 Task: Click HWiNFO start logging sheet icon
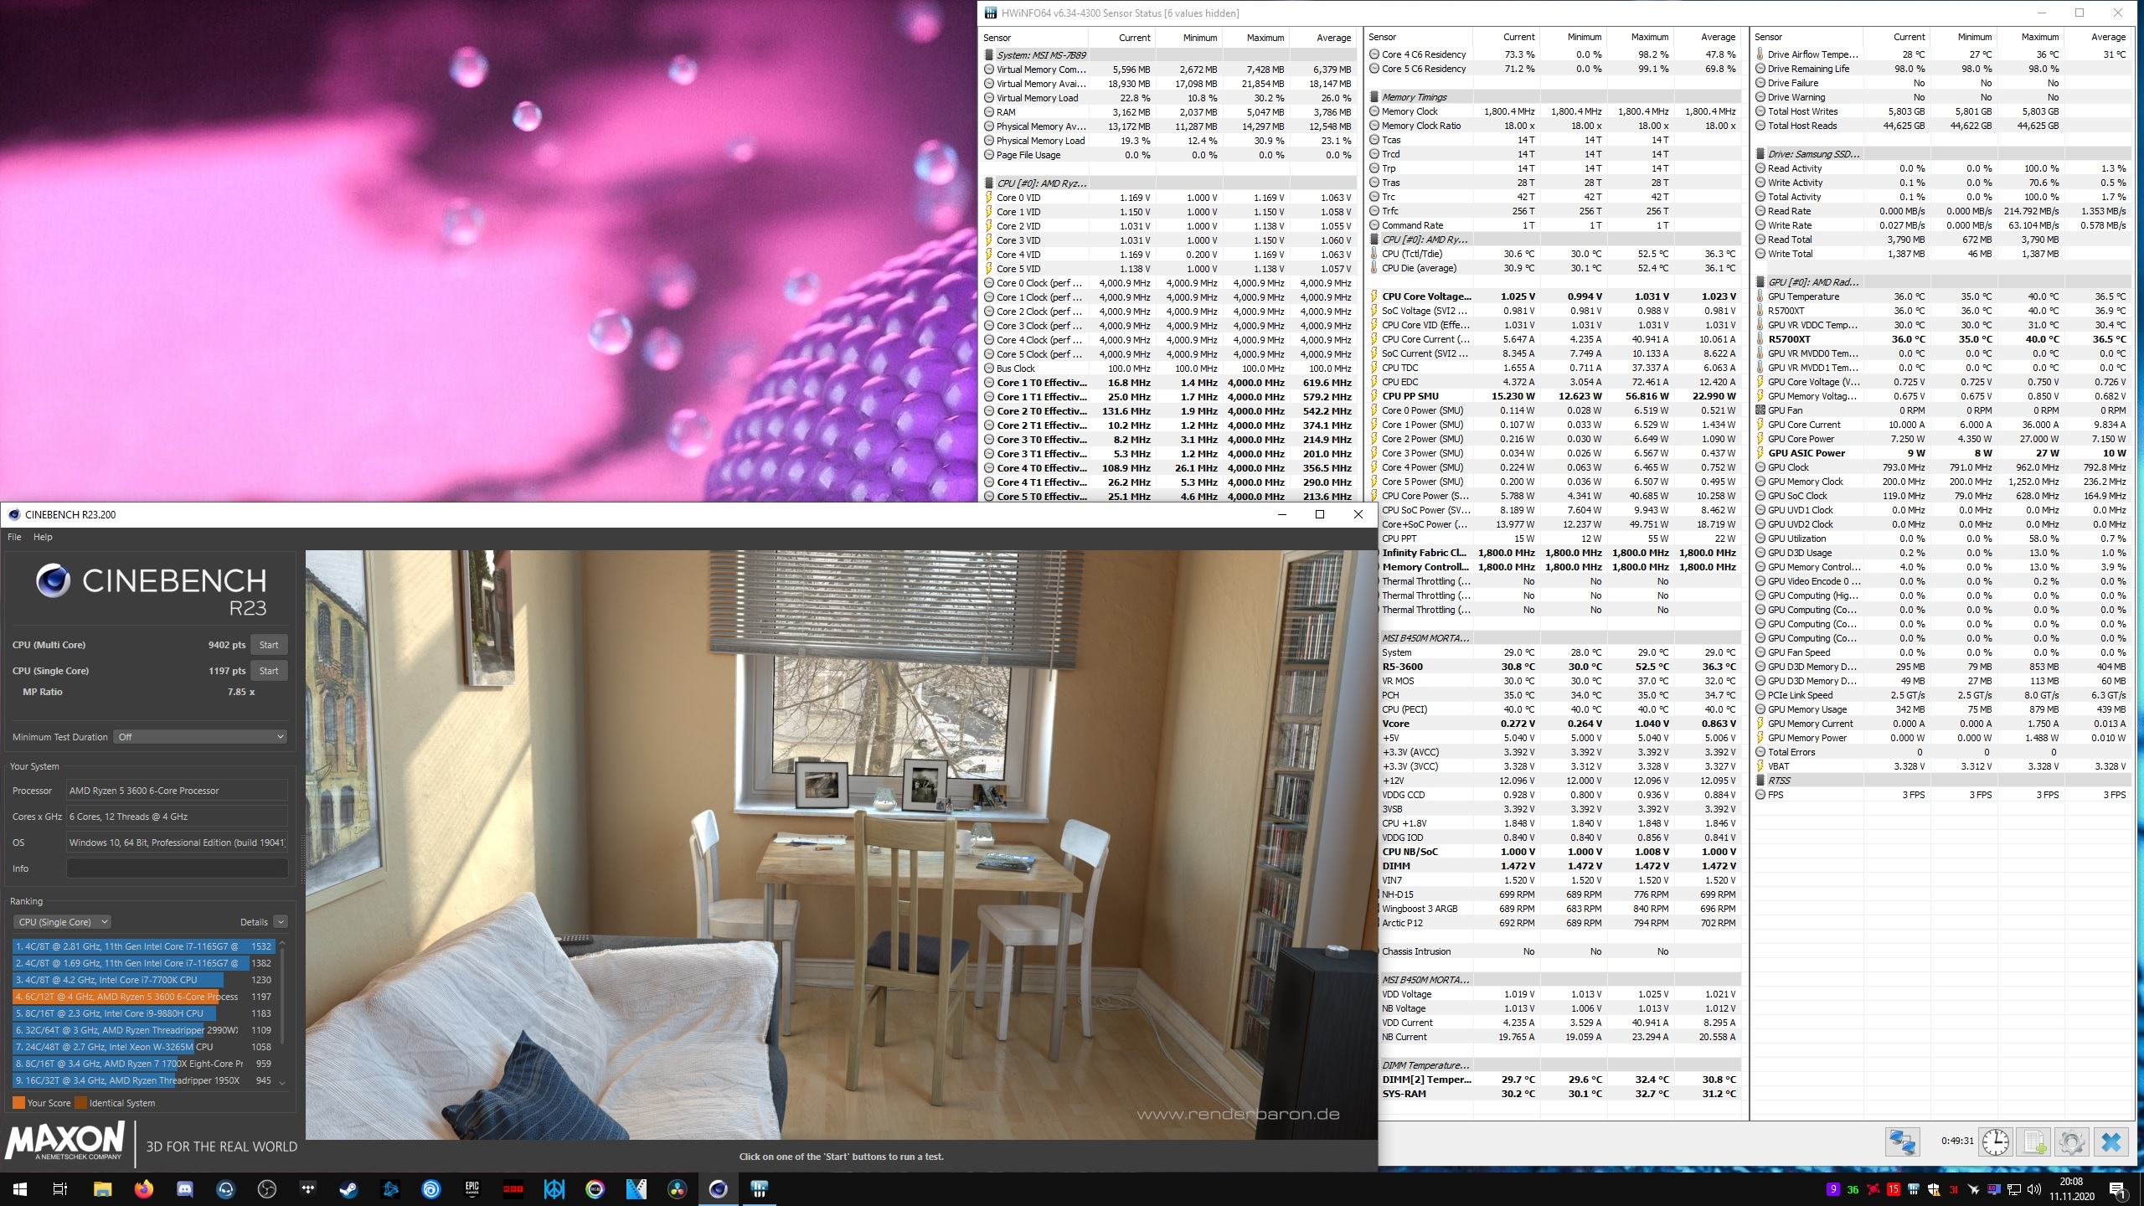coord(2034,1142)
